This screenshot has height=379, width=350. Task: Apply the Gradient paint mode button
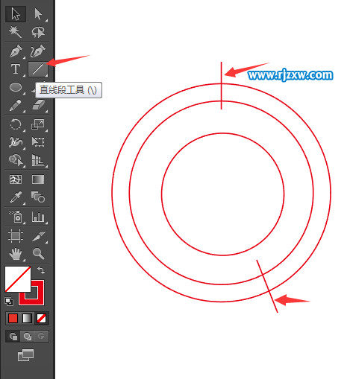point(27,319)
